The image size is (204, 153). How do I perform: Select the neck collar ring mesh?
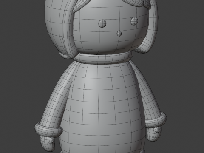click(104, 58)
